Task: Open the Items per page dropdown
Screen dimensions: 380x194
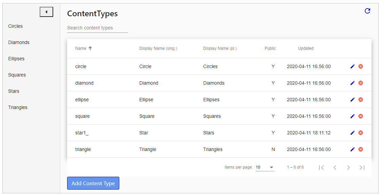Action: click(x=265, y=167)
